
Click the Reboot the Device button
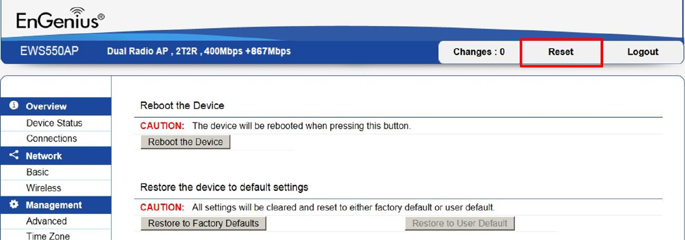(x=185, y=142)
